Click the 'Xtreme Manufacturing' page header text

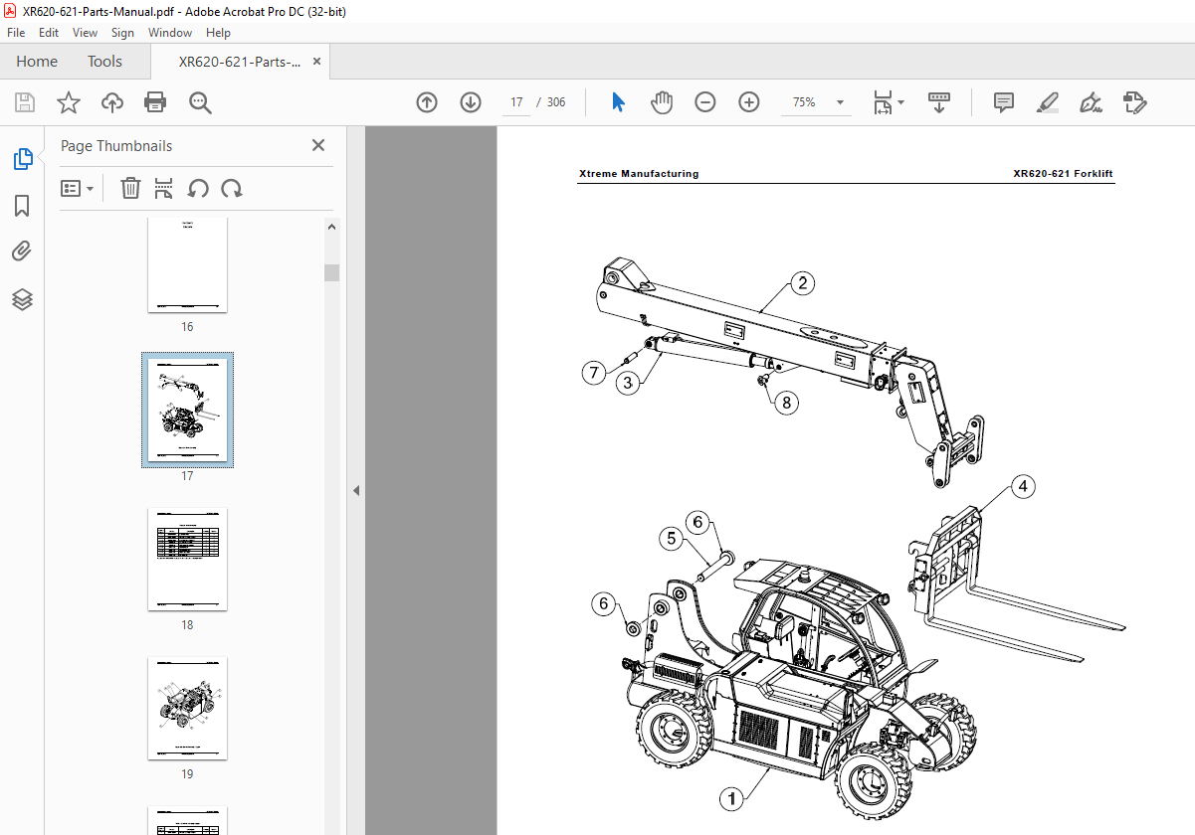pos(639,174)
